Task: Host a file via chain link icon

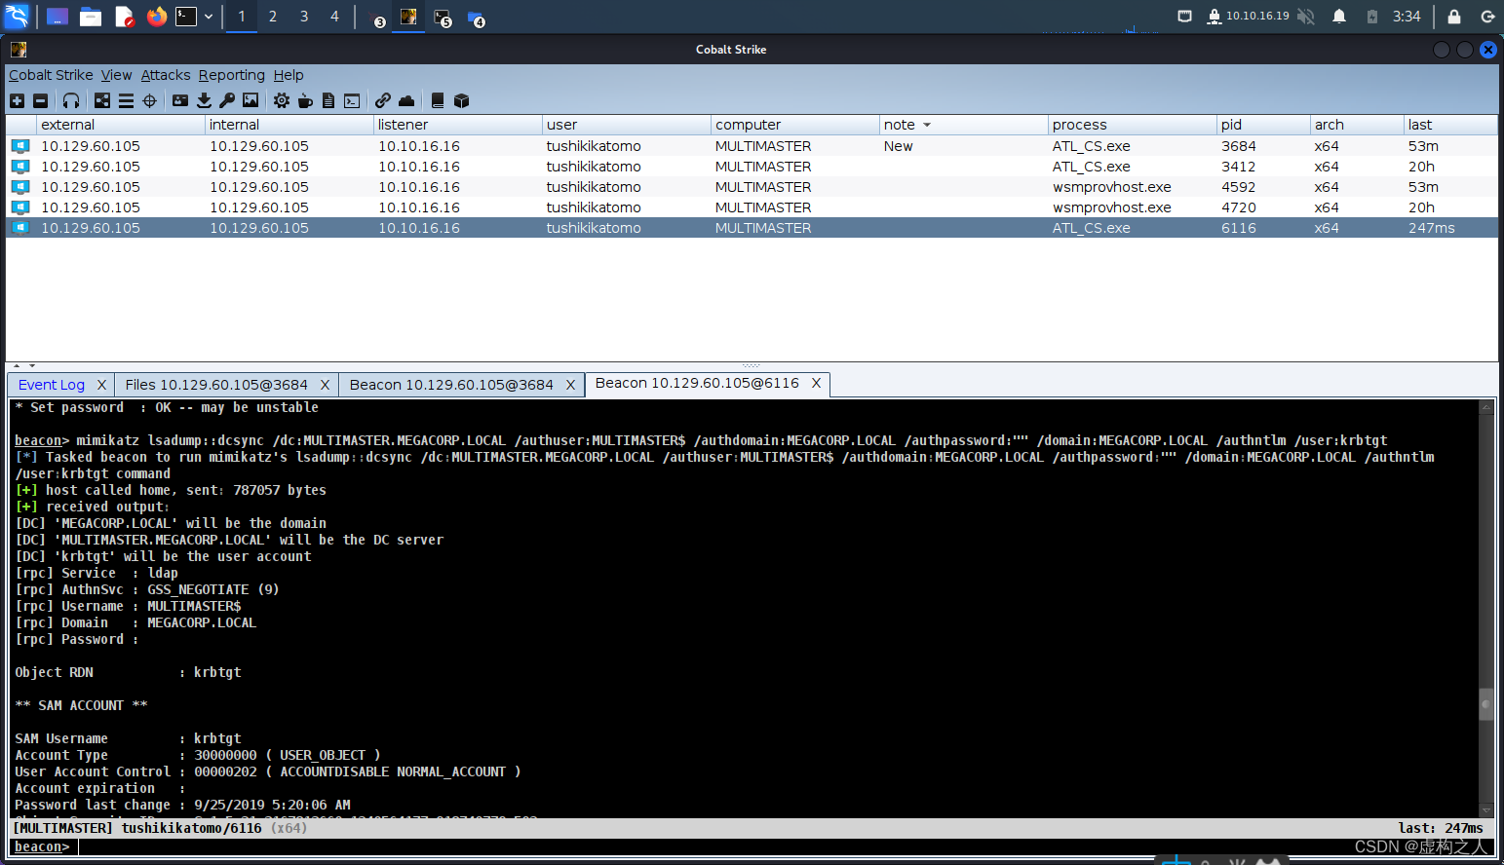Action: [x=383, y=100]
